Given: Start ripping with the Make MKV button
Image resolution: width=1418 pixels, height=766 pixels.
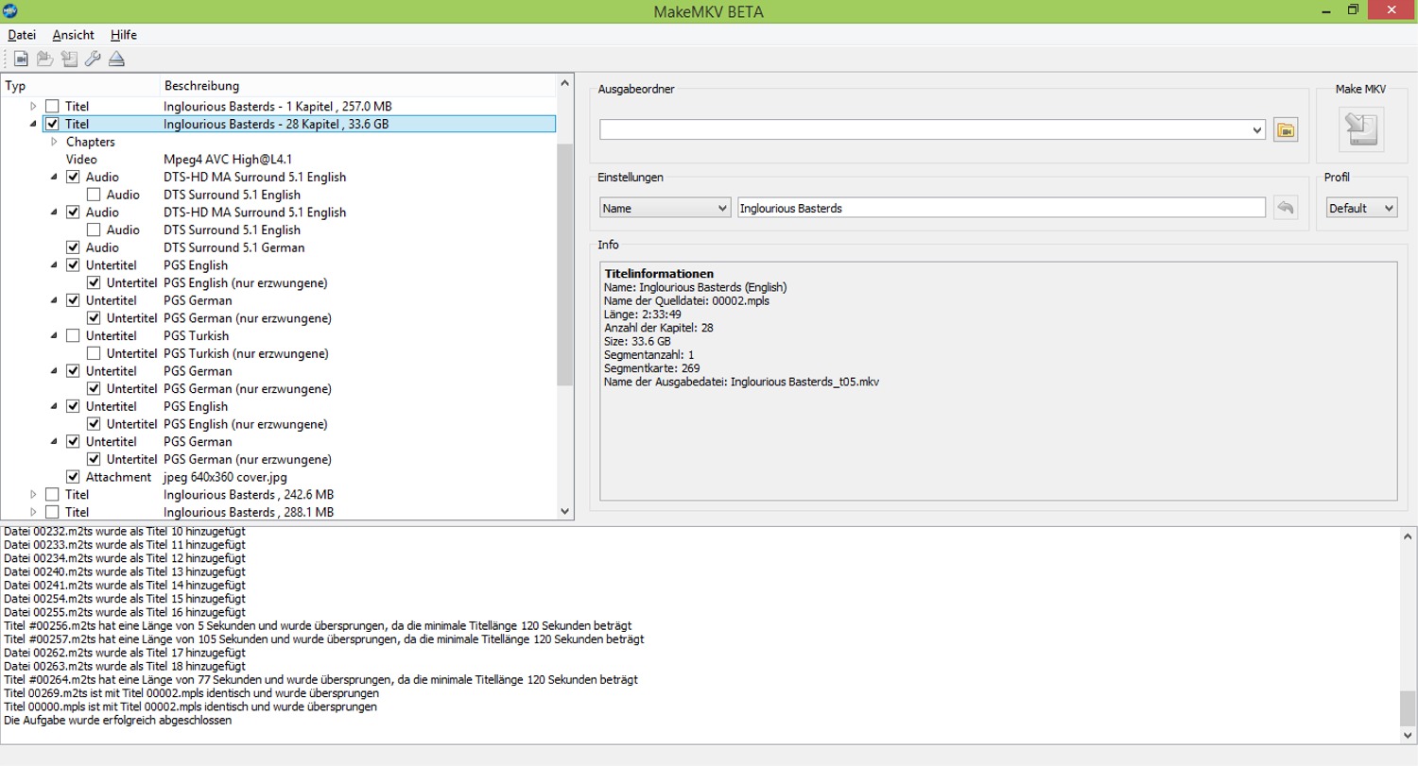Looking at the screenshot, I should point(1360,129).
